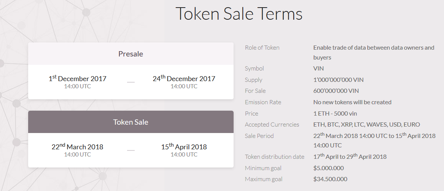Click the Emission Rate label
The width and height of the screenshot is (444, 191).
[x=263, y=102]
